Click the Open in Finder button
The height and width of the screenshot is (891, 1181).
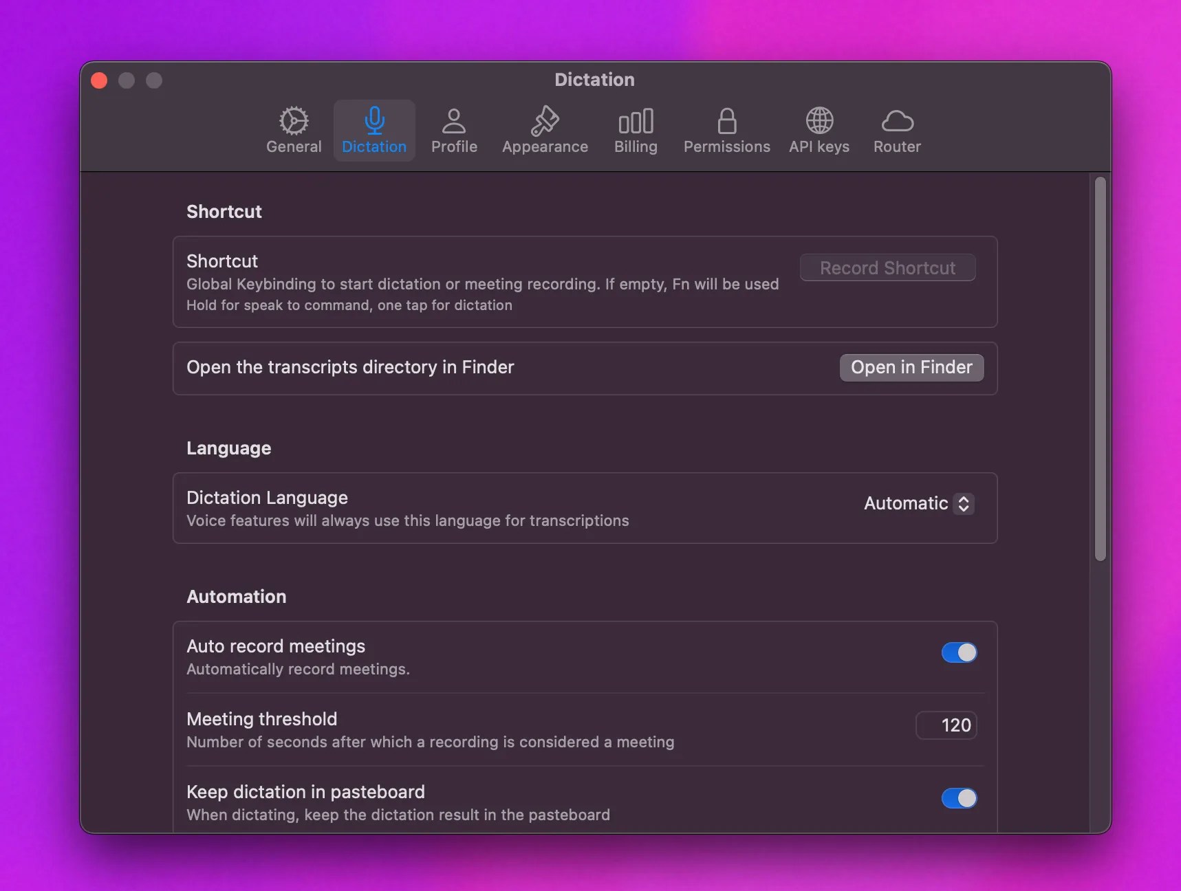click(911, 367)
